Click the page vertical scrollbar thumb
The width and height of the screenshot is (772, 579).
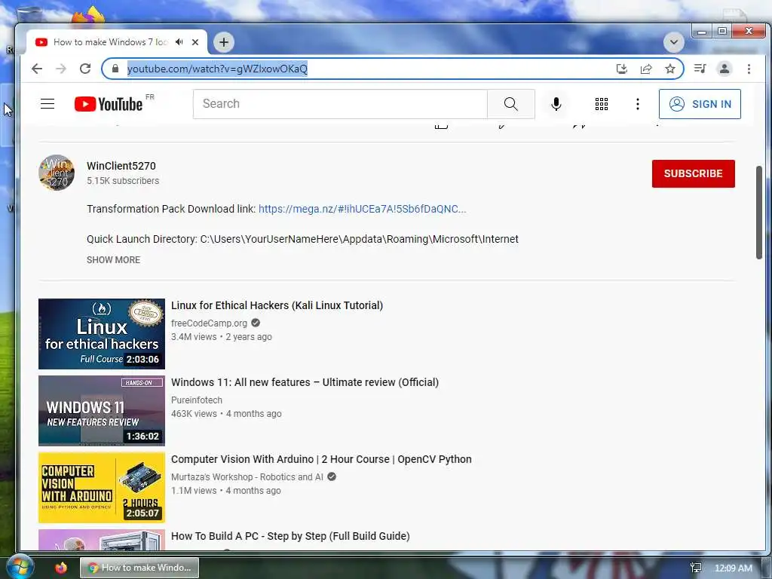[758, 212]
